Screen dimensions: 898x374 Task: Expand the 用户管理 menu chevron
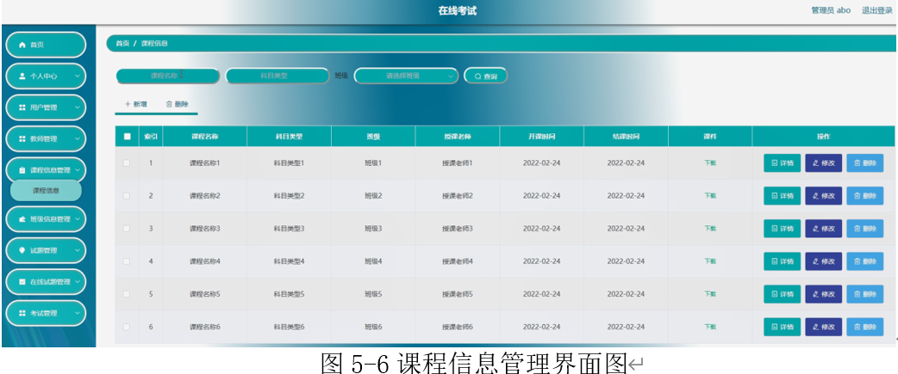point(78,107)
